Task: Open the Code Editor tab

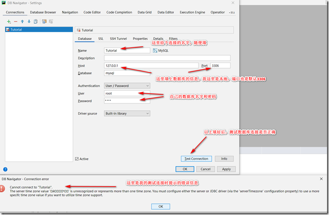Action: 92,12
